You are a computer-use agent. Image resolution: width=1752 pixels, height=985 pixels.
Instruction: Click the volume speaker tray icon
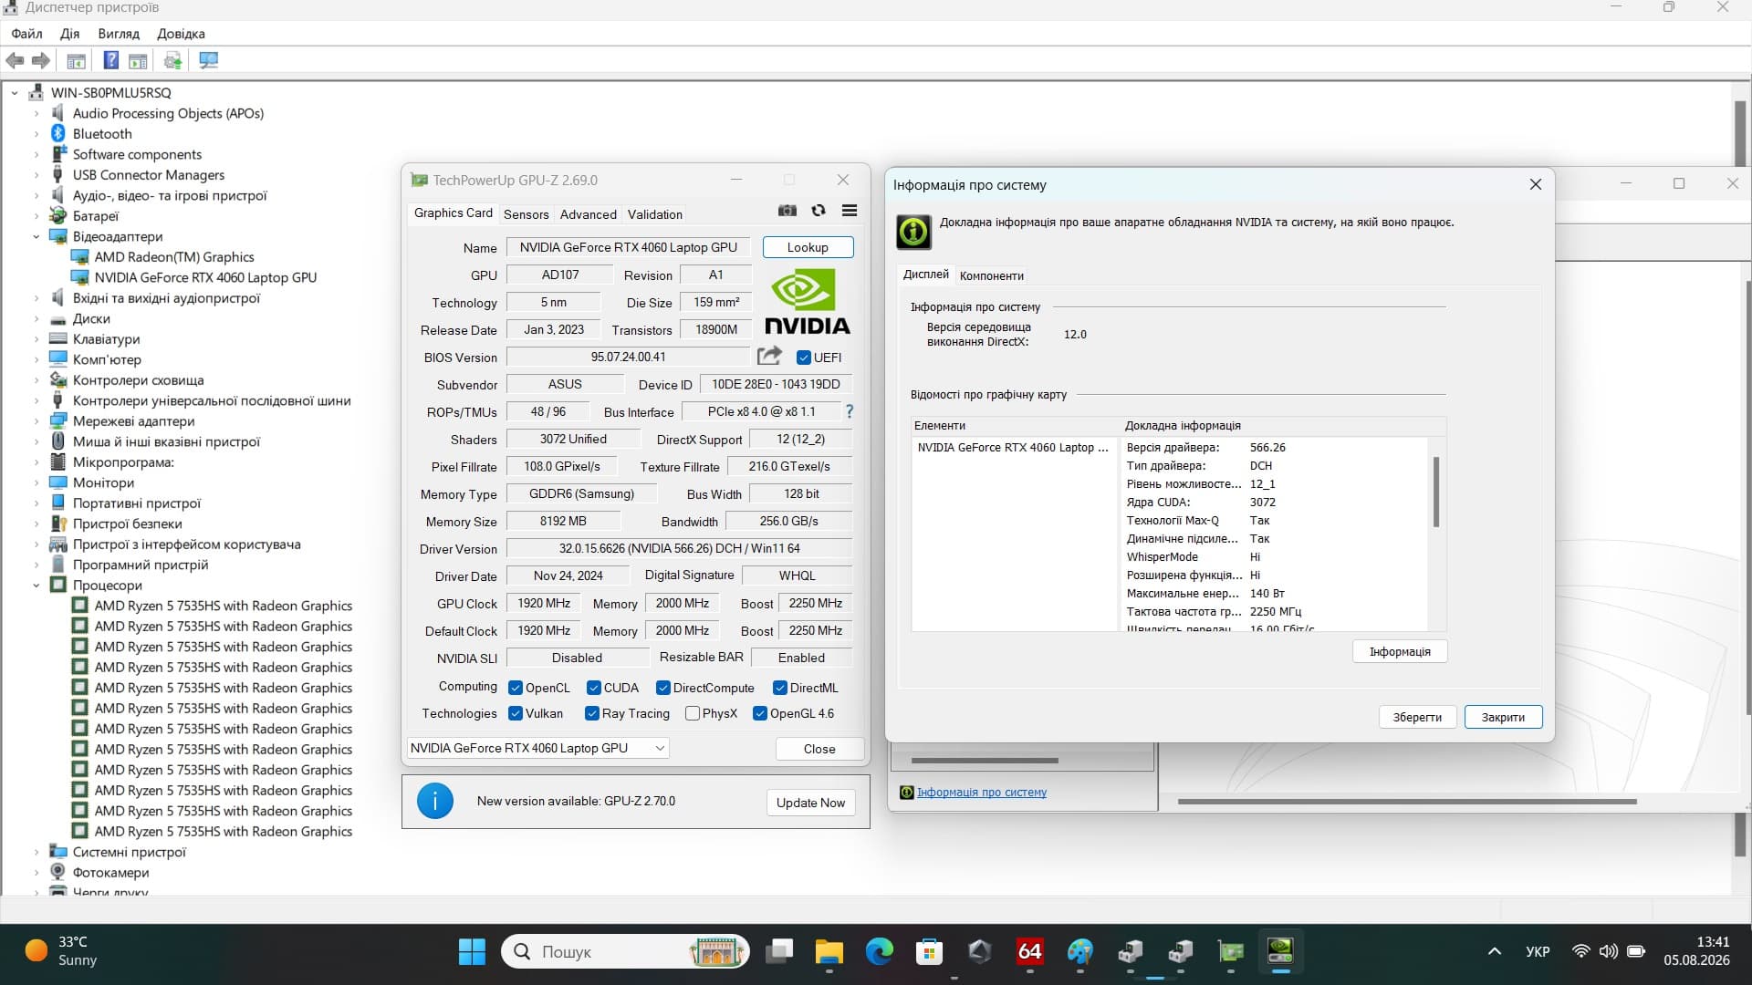1609,951
